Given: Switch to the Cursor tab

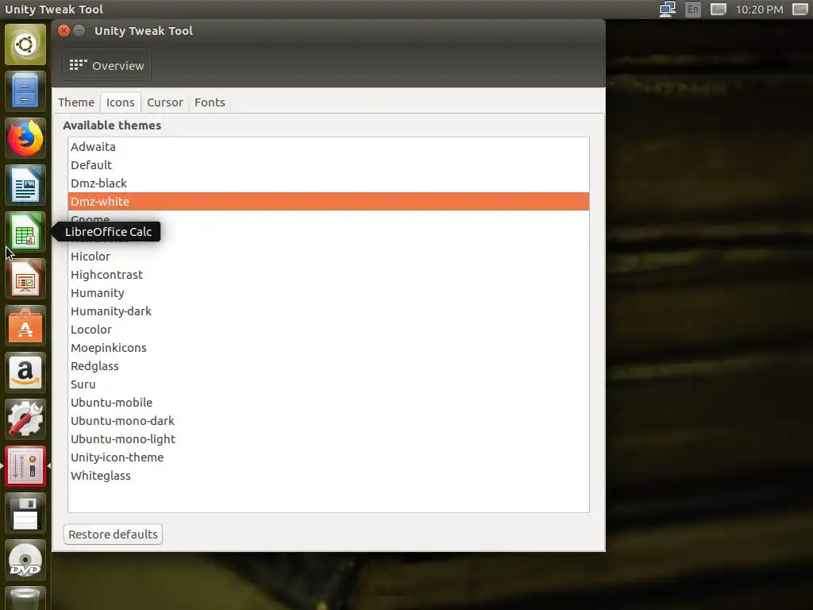Looking at the screenshot, I should point(165,102).
